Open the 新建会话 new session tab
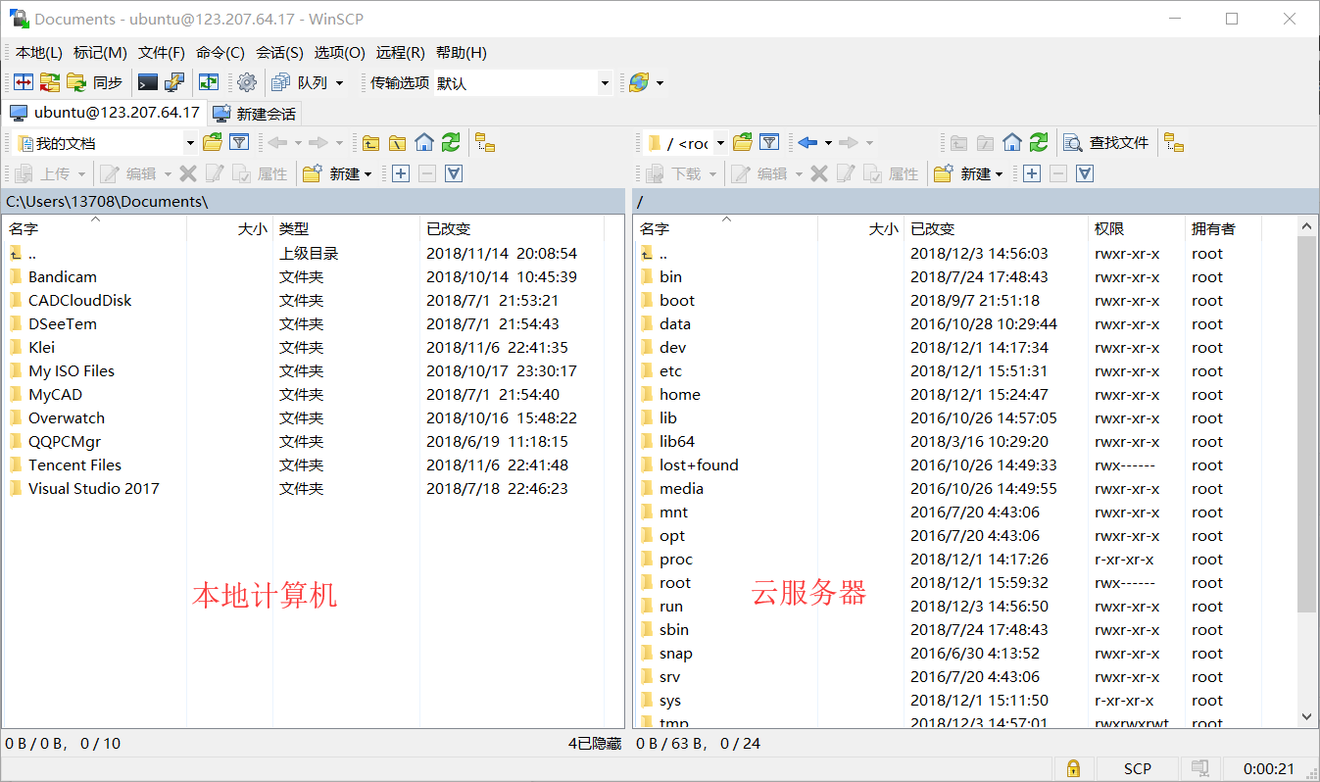The image size is (1320, 782). (x=255, y=113)
